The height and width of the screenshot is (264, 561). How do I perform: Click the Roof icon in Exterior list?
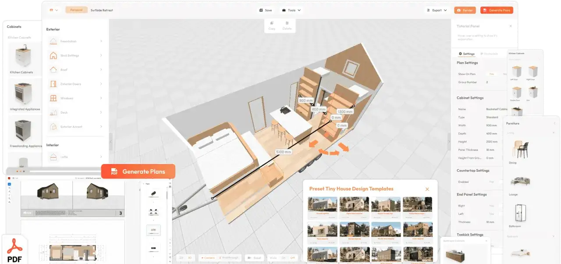[53, 70]
